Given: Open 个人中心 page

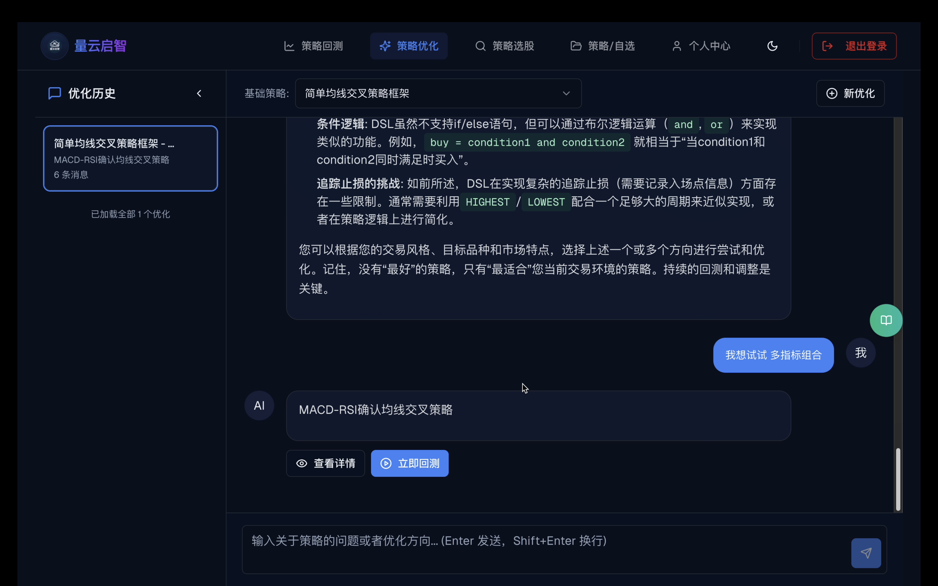Looking at the screenshot, I should pyautogui.click(x=701, y=46).
